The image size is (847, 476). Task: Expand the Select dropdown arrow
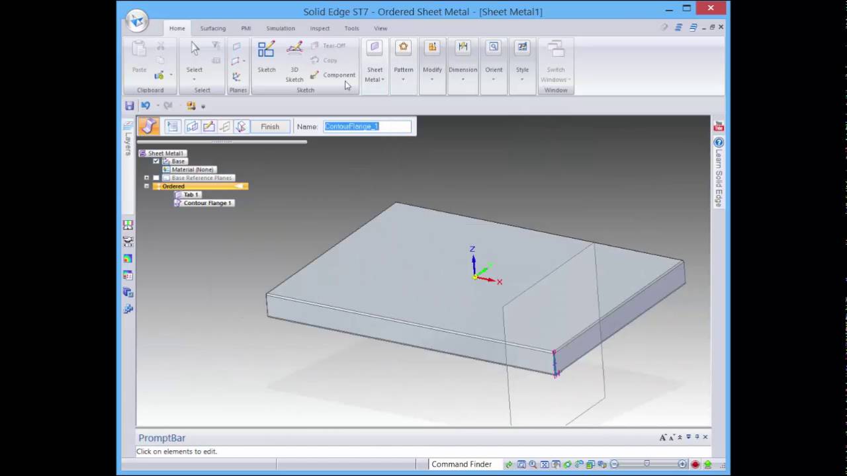(x=195, y=79)
